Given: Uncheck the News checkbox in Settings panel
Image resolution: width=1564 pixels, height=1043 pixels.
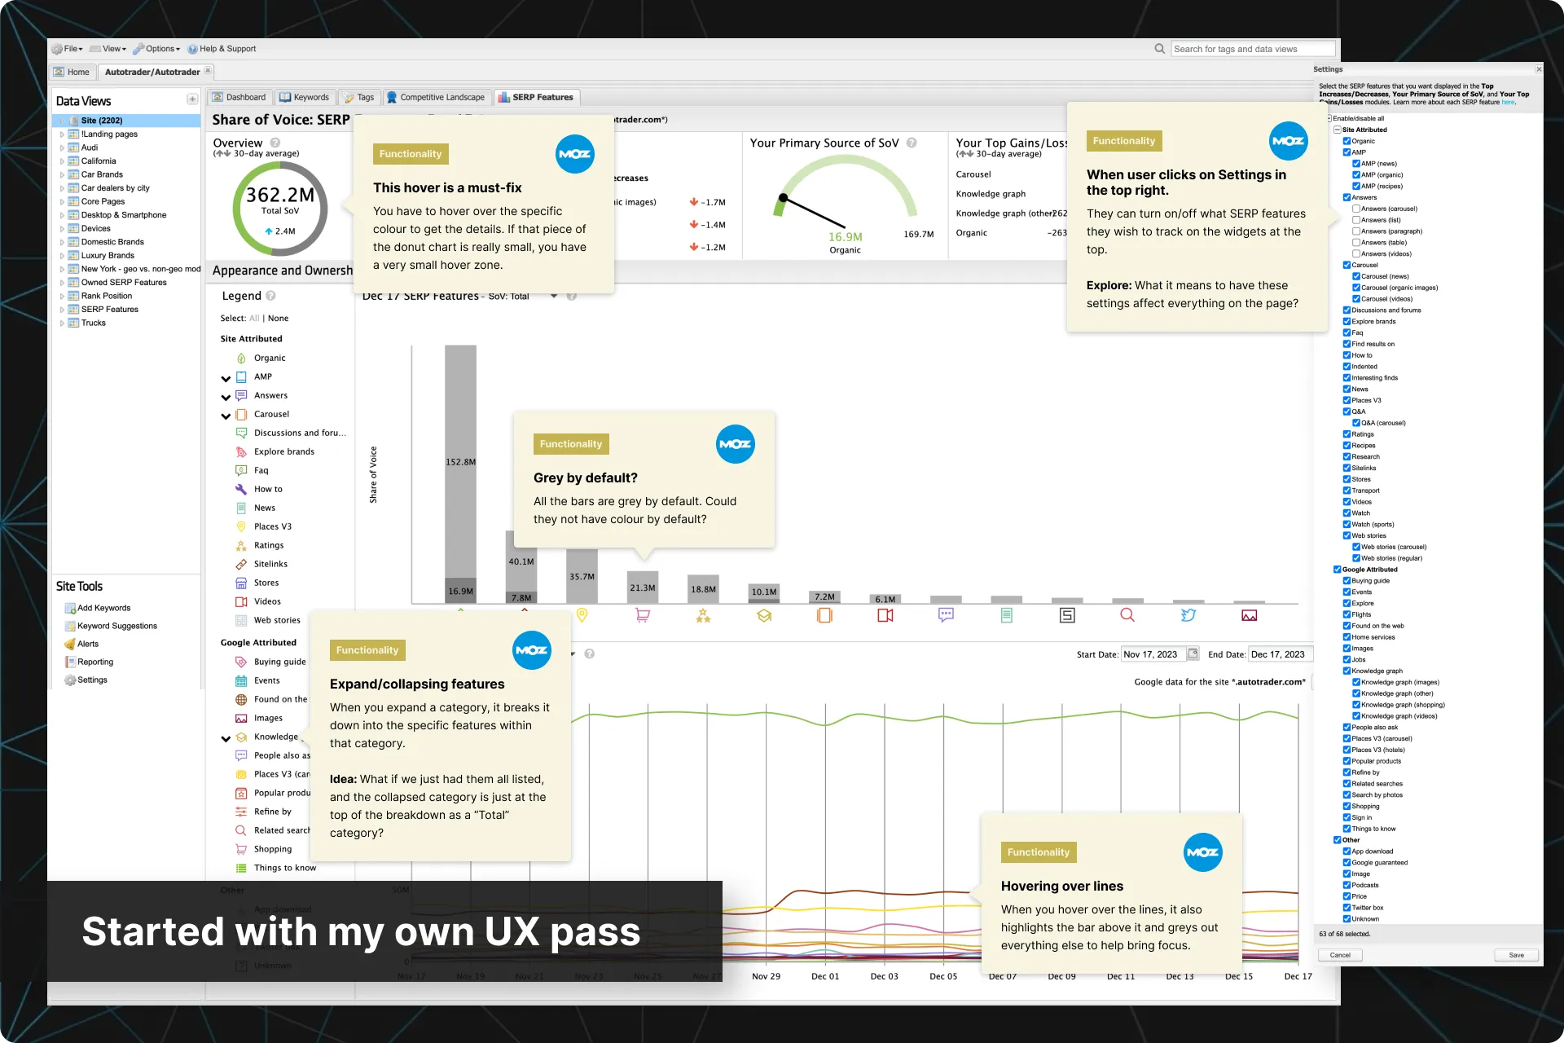Looking at the screenshot, I should coord(1347,389).
